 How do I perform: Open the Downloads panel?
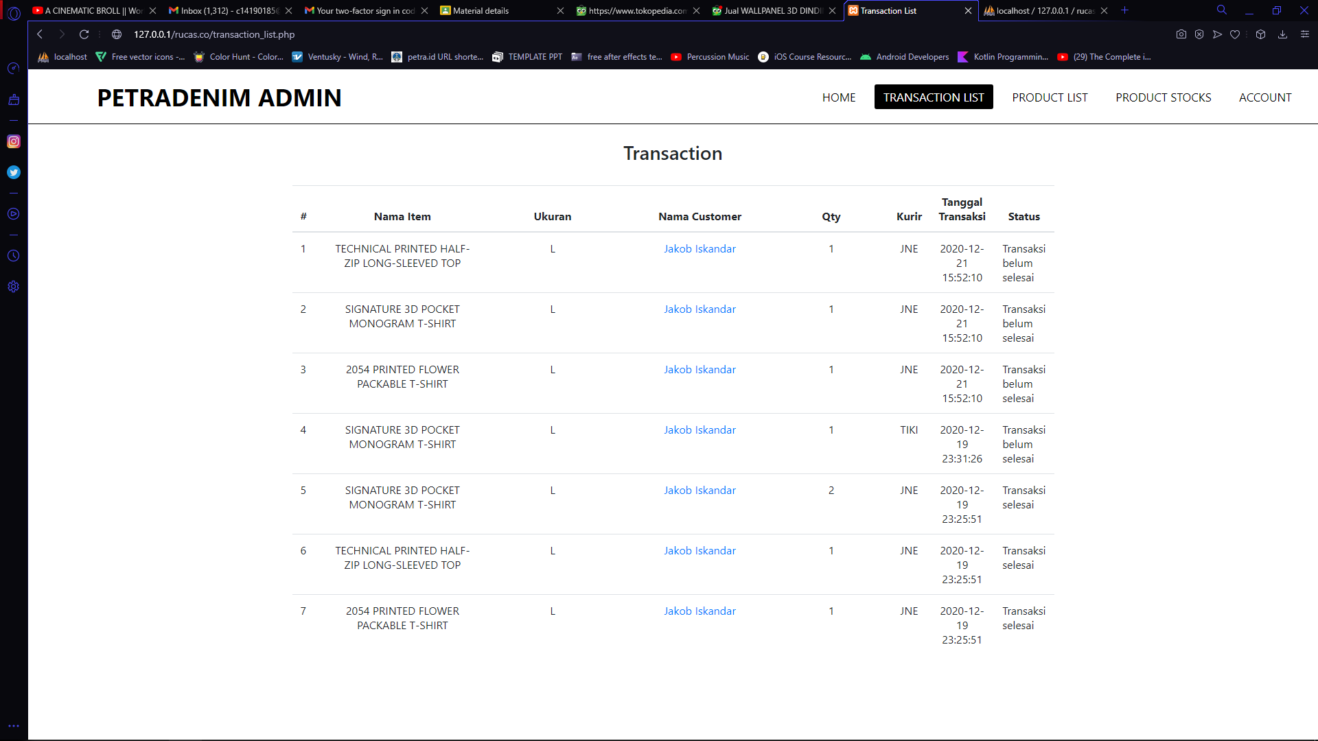[x=1284, y=34]
